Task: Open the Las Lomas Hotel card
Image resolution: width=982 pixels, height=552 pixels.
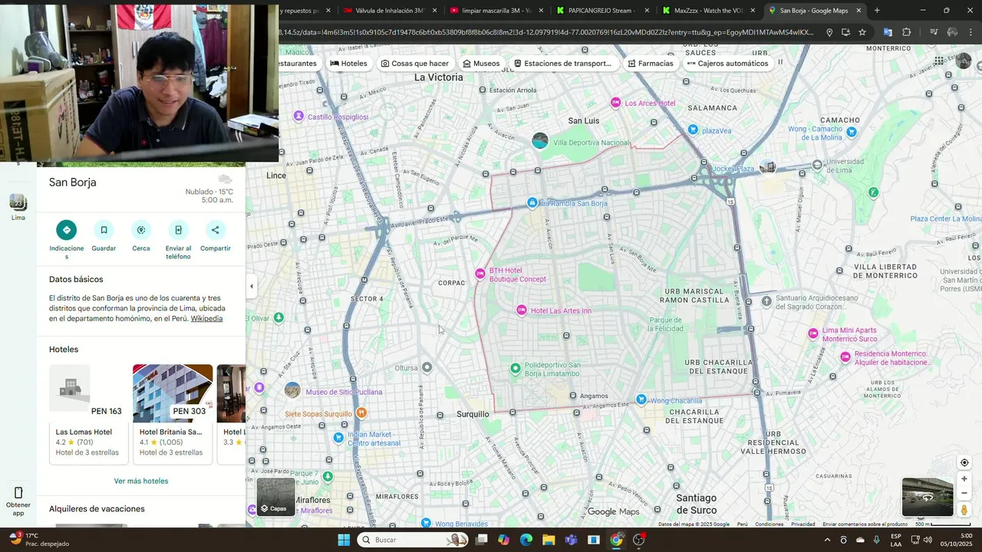Action: (88, 414)
